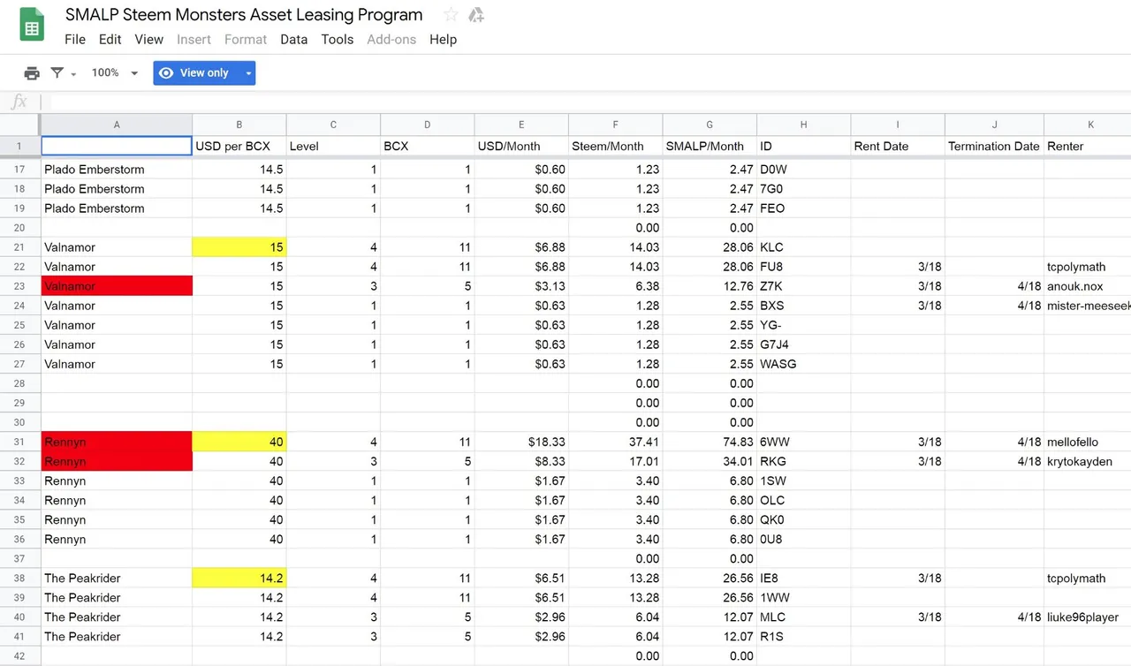
Task: Click the Google Drive move icon
Action: pos(476,15)
